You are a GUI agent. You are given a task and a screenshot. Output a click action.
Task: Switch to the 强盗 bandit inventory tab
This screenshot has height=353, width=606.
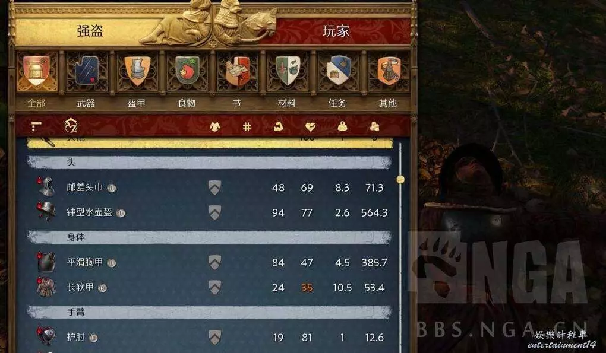pyautogui.click(x=90, y=31)
